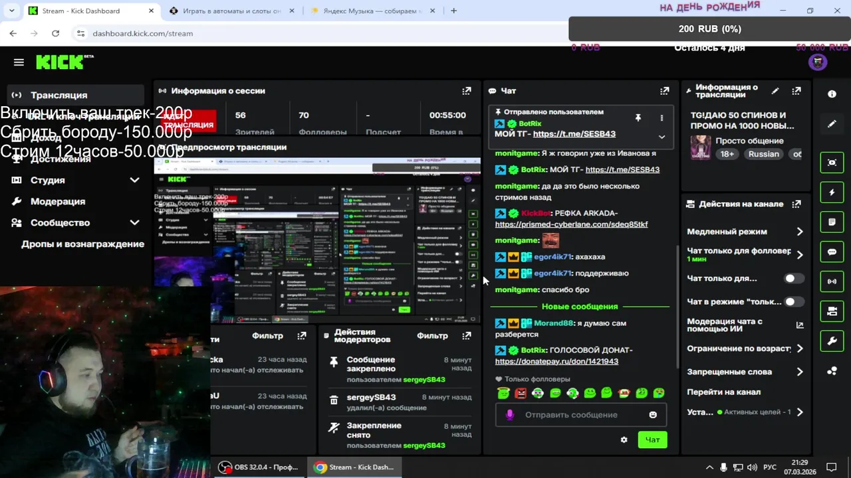Open the prismed-cyberlane.com link in chat
Screen dimensions: 851x478
pos(571,224)
